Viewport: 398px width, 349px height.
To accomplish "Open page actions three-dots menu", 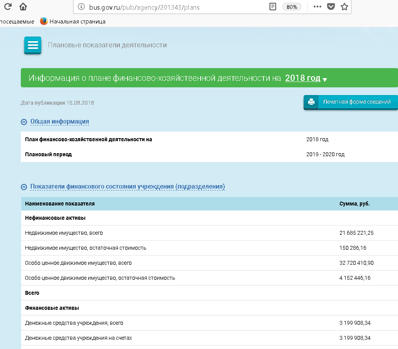I will pos(317,7).
